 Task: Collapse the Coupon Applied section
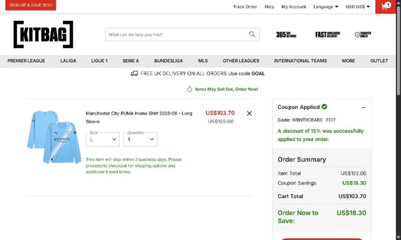coord(363,108)
